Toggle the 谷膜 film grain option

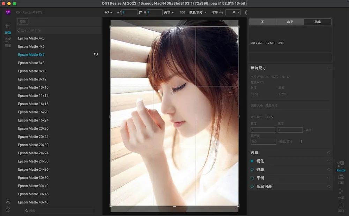pyautogui.click(x=252, y=169)
